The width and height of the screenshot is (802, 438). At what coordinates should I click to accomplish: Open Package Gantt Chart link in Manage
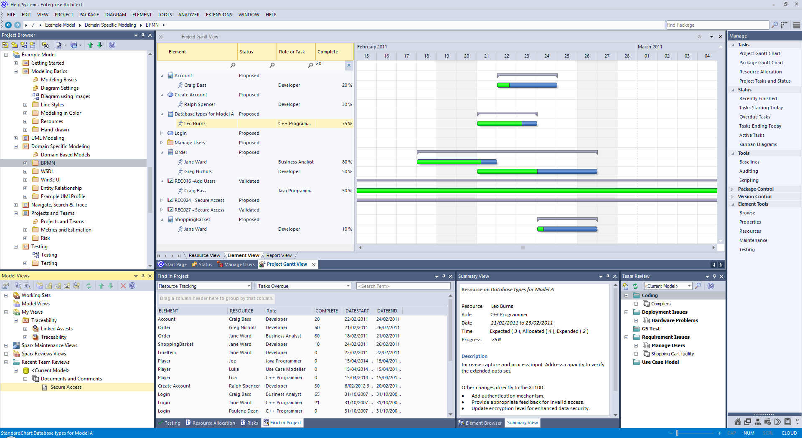tap(761, 63)
